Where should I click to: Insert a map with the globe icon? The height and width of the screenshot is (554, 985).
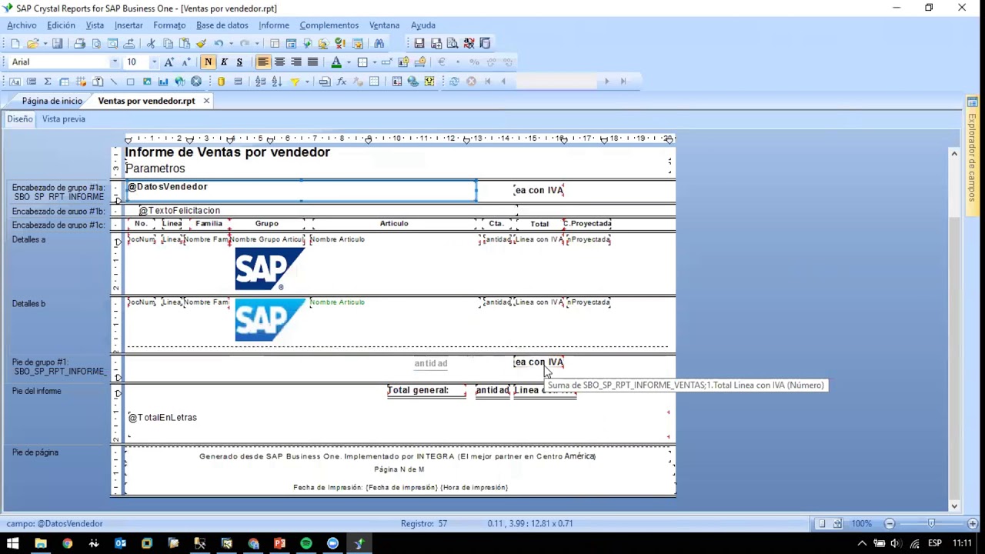point(179,82)
